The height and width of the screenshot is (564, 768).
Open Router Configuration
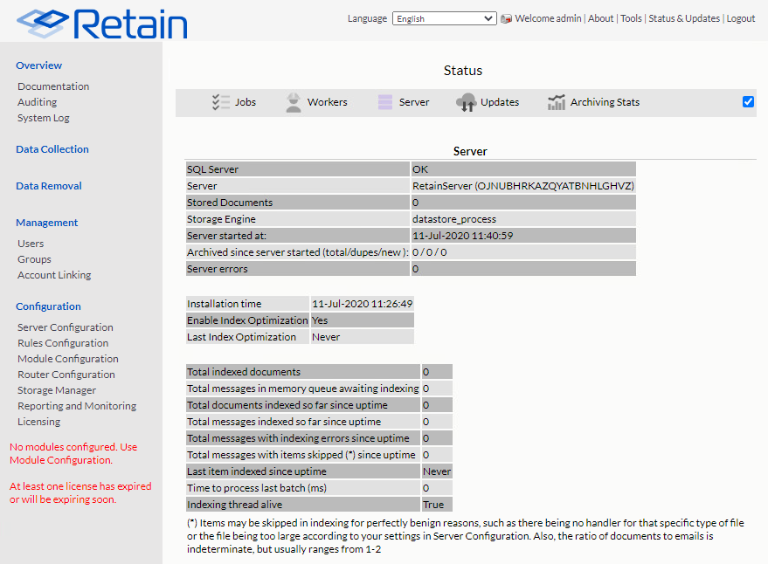pyautogui.click(x=66, y=374)
